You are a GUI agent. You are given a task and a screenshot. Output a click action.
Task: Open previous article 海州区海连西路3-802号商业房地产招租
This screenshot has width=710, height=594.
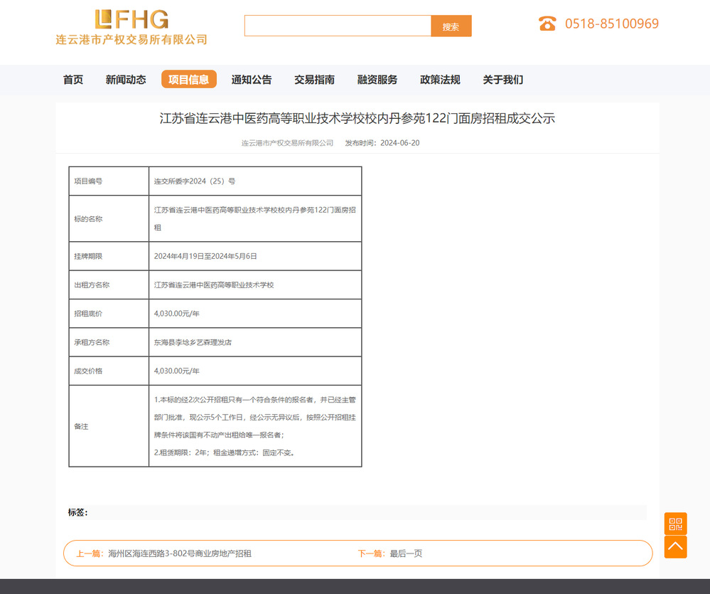(x=179, y=553)
